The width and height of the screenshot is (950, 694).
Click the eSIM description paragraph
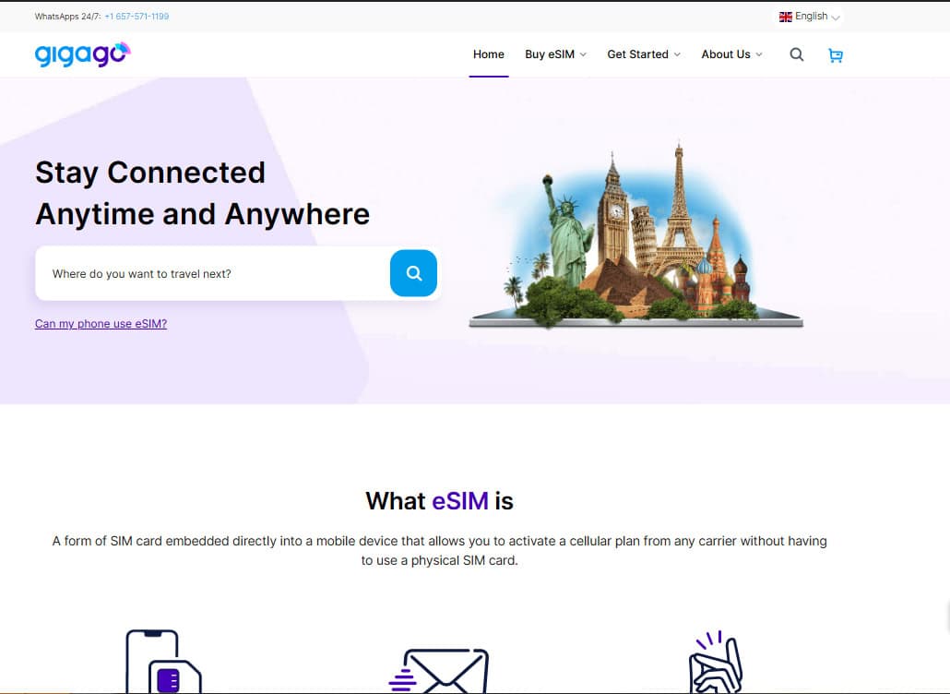coord(439,550)
